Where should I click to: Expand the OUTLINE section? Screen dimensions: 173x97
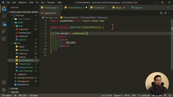[24, 89]
